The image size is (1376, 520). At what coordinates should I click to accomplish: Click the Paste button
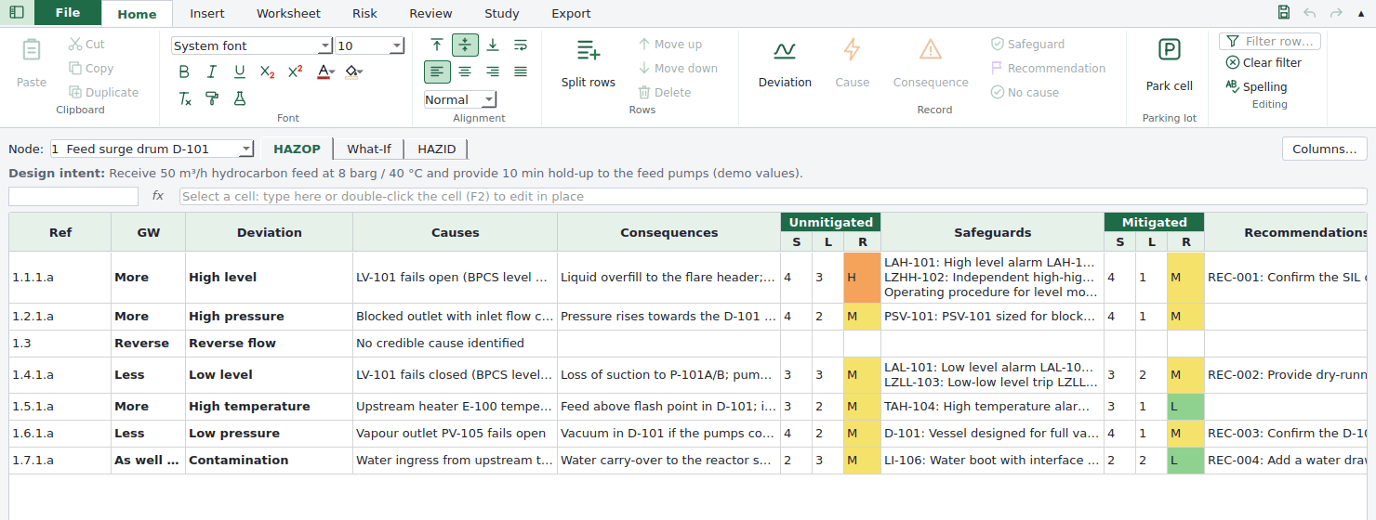pos(32,63)
